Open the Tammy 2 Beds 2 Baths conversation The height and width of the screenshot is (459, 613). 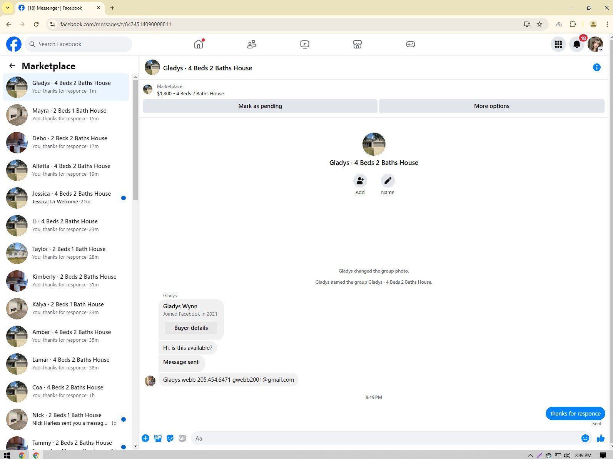(x=66, y=442)
